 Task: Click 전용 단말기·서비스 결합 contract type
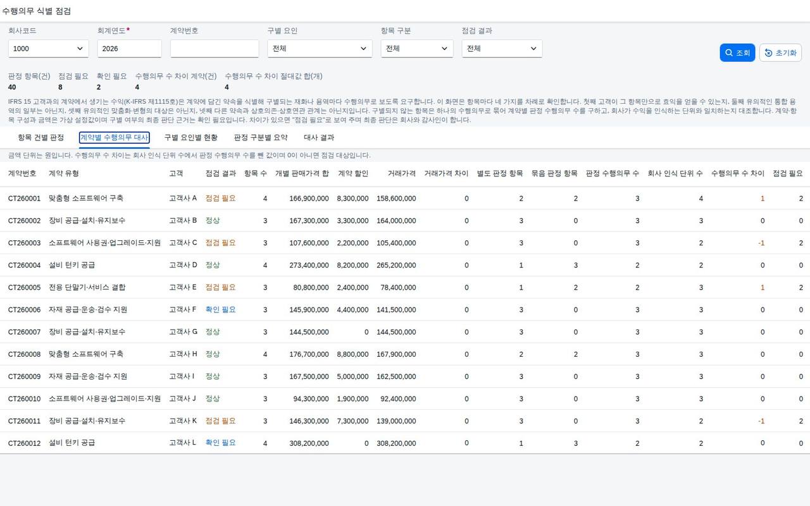(87, 287)
